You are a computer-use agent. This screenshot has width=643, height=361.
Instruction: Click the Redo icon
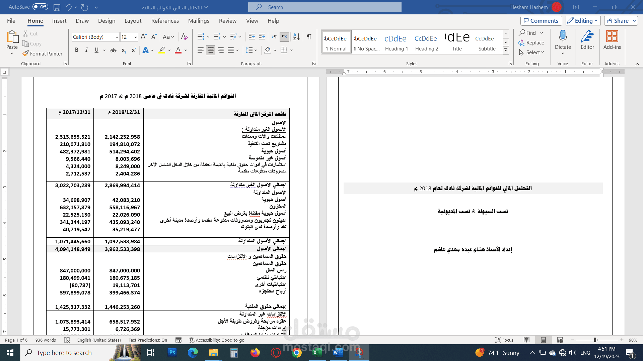point(85,7)
